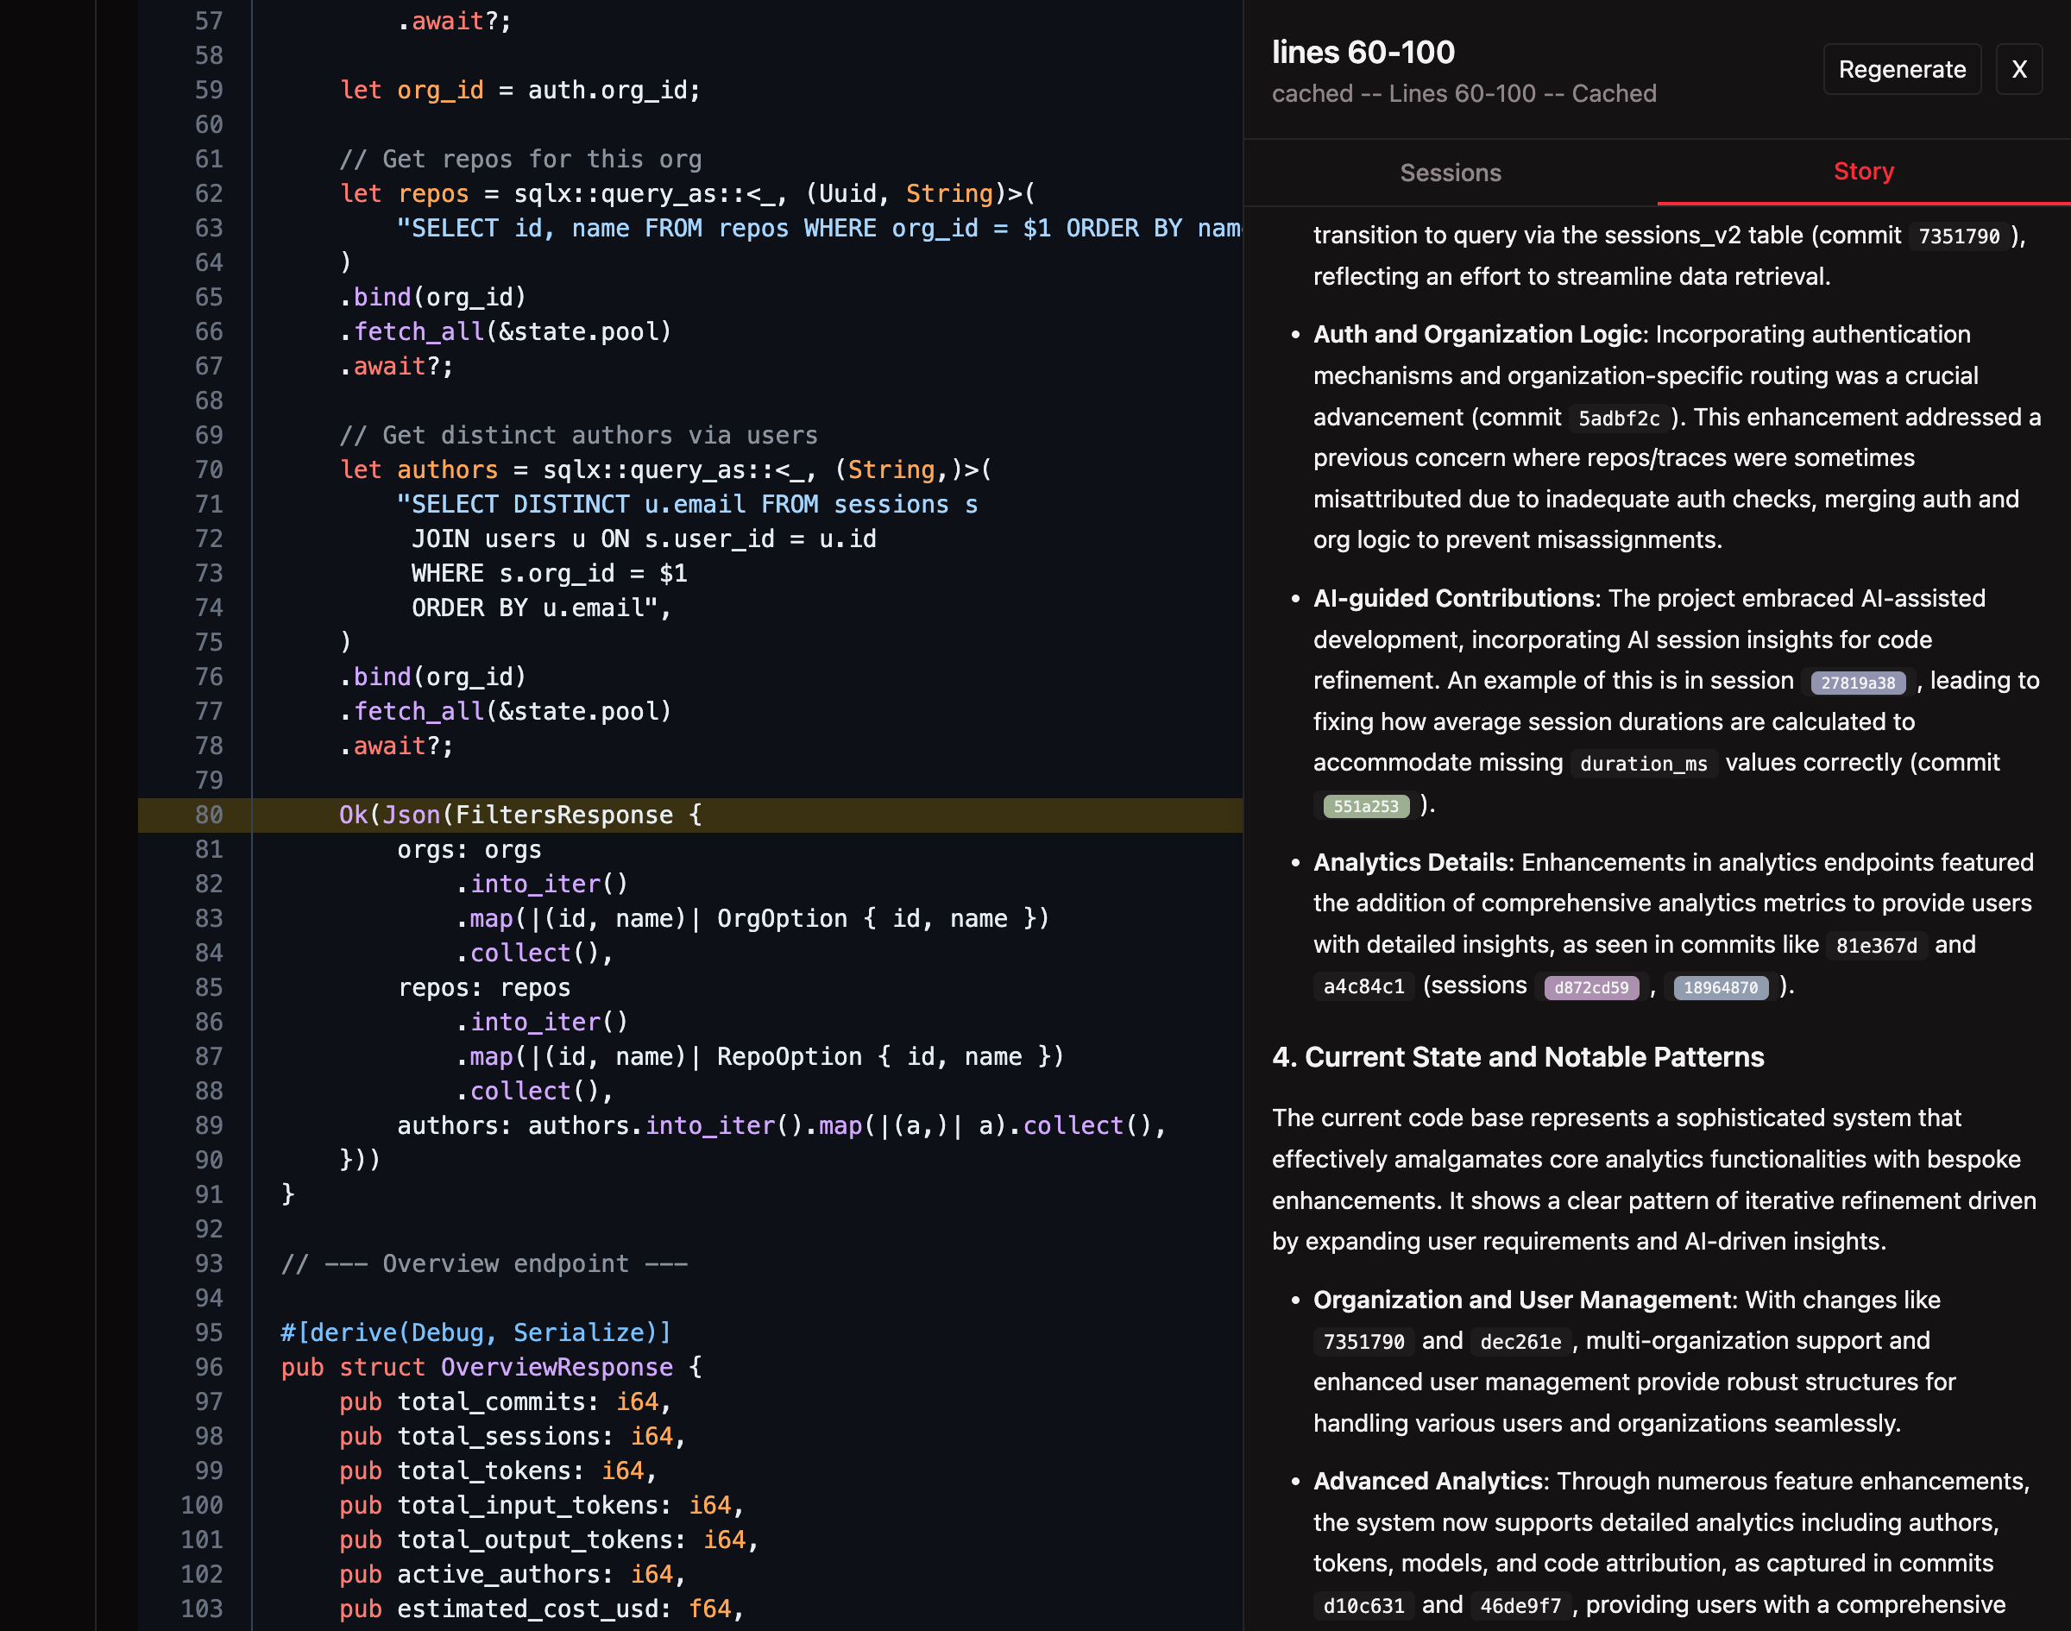Click line number 96 in gutter
Screen dimensions: 2071x1631
click(x=209, y=1368)
